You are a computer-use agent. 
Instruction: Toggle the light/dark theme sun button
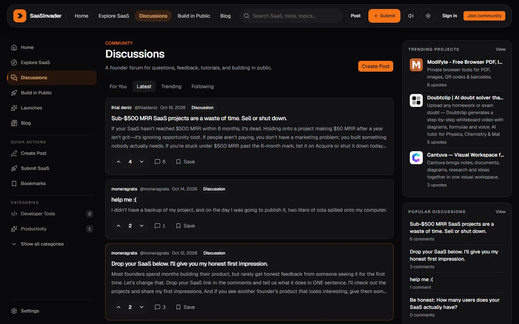pyautogui.click(x=428, y=16)
